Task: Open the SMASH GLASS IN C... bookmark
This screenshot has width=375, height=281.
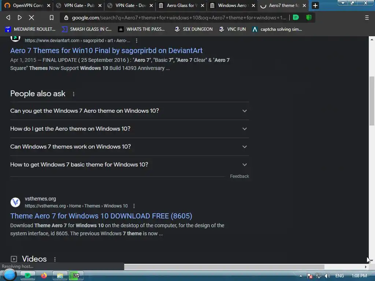Action: point(86,29)
